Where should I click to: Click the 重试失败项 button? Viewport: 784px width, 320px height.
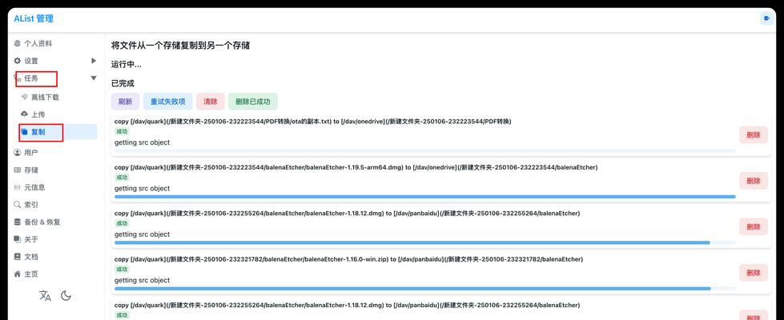168,102
